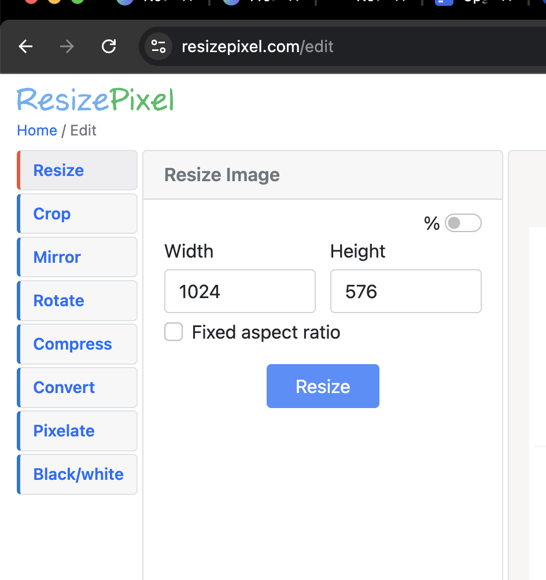Click the Width input field
The image size is (546, 580).
pos(240,291)
